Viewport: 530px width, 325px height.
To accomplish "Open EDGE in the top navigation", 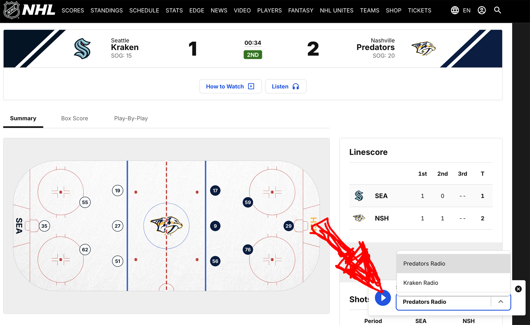I will (x=197, y=10).
